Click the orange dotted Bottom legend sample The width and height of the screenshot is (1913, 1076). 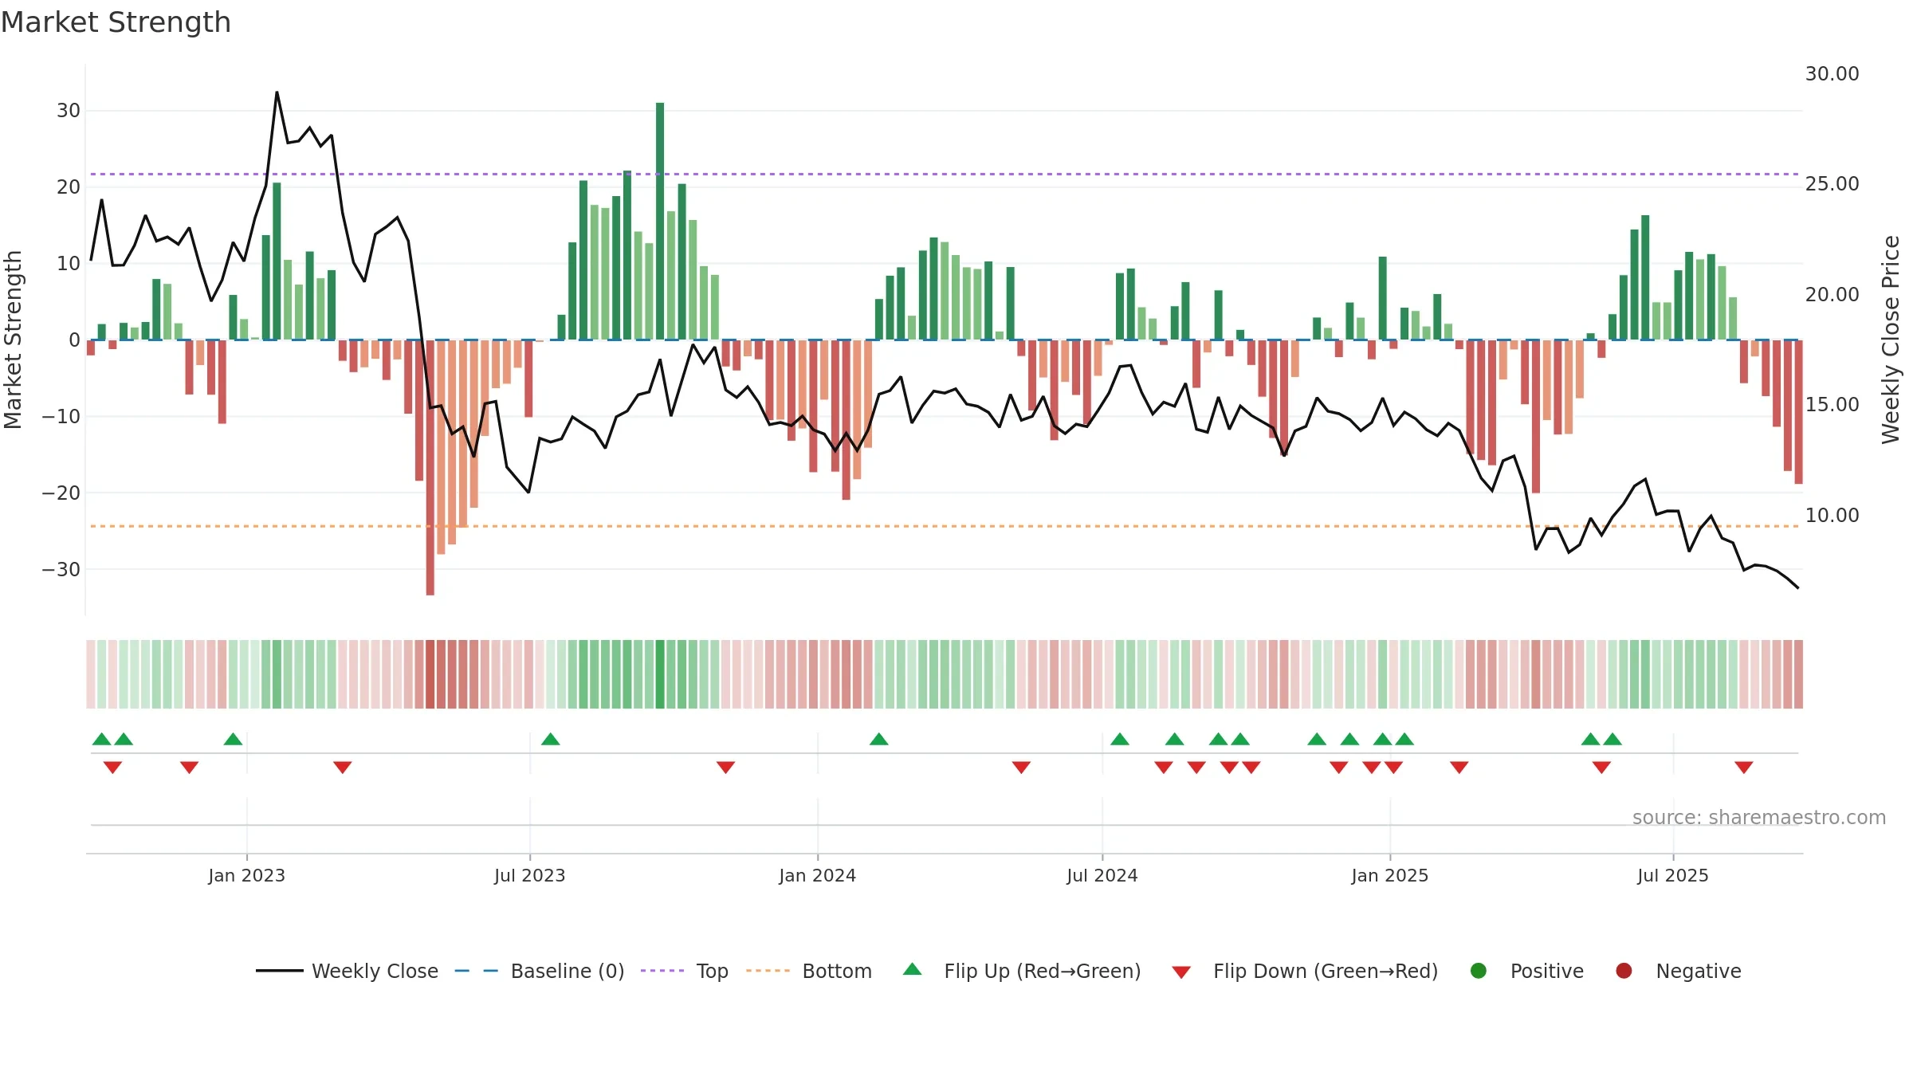click(768, 971)
